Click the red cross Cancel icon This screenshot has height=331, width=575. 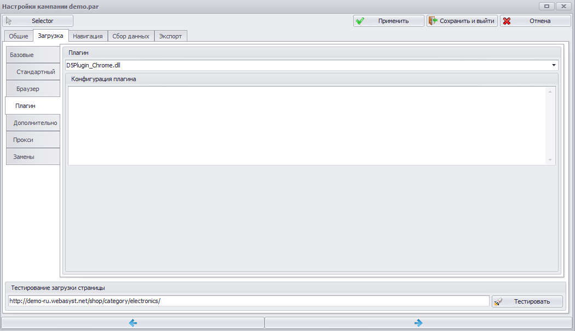pos(507,21)
